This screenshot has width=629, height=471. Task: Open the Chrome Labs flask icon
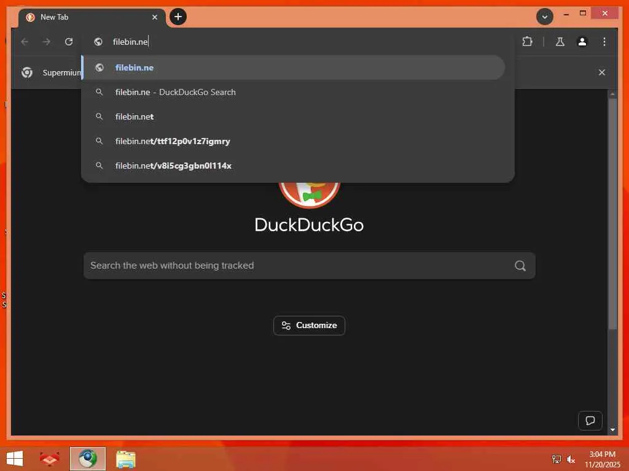(560, 42)
